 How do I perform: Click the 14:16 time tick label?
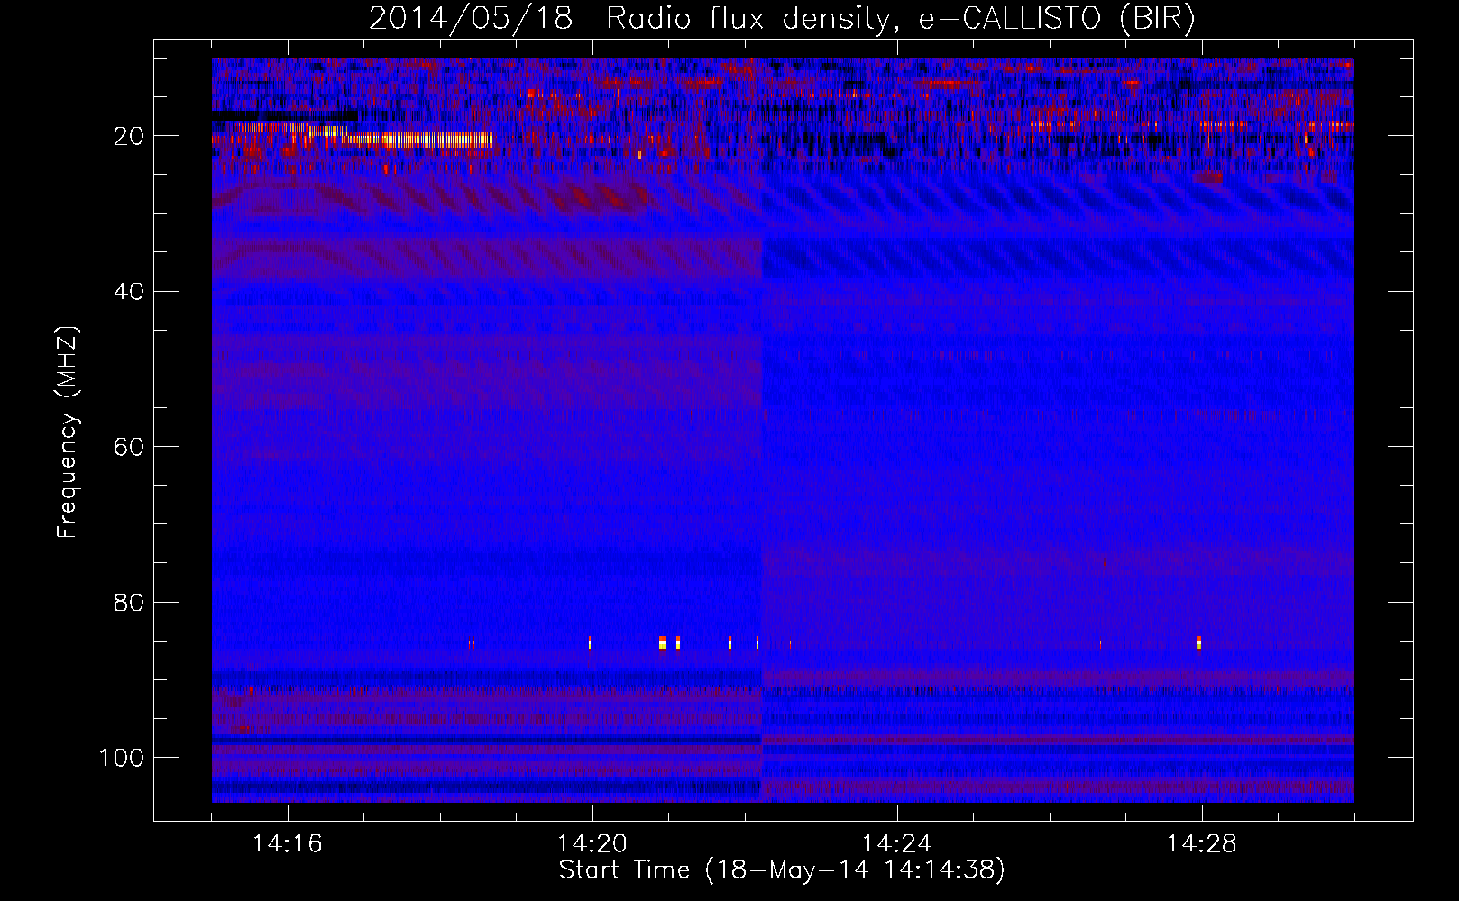pos(288,844)
